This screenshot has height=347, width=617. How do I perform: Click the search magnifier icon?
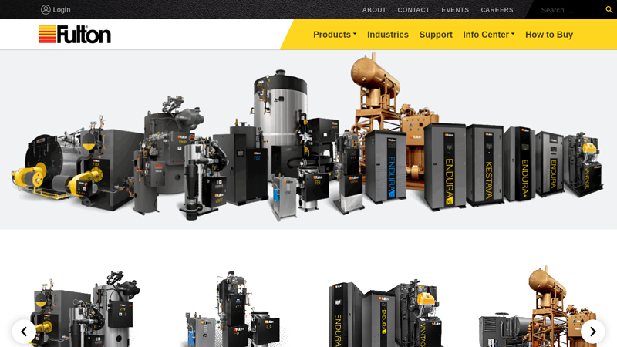pos(609,10)
